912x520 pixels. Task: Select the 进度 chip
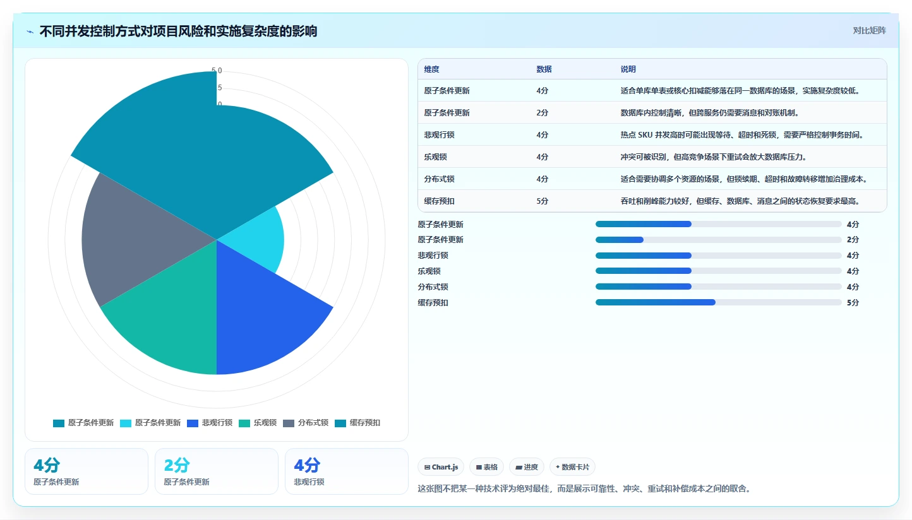(x=527, y=467)
